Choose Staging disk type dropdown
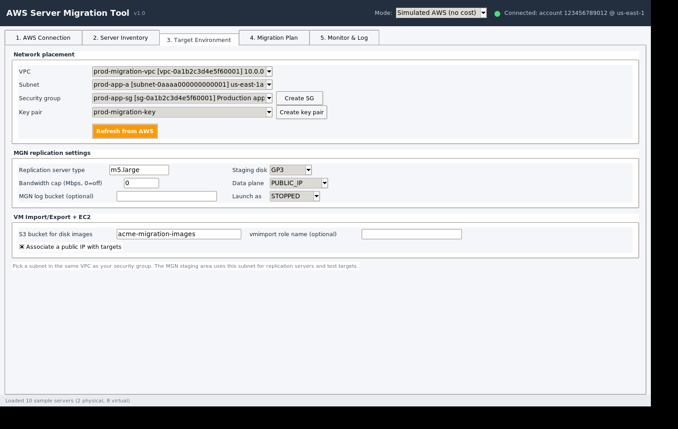The height and width of the screenshot is (429, 678). (x=291, y=170)
